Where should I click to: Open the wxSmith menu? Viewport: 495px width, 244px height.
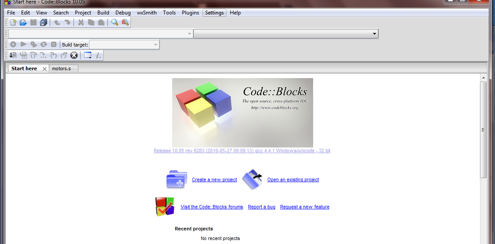[147, 13]
